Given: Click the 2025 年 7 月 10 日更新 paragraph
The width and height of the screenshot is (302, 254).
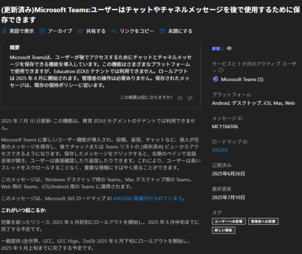Looking at the screenshot, I should click(98, 124).
